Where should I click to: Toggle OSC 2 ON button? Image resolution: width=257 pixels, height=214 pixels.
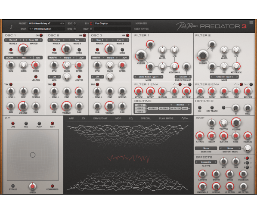[x=84, y=35]
